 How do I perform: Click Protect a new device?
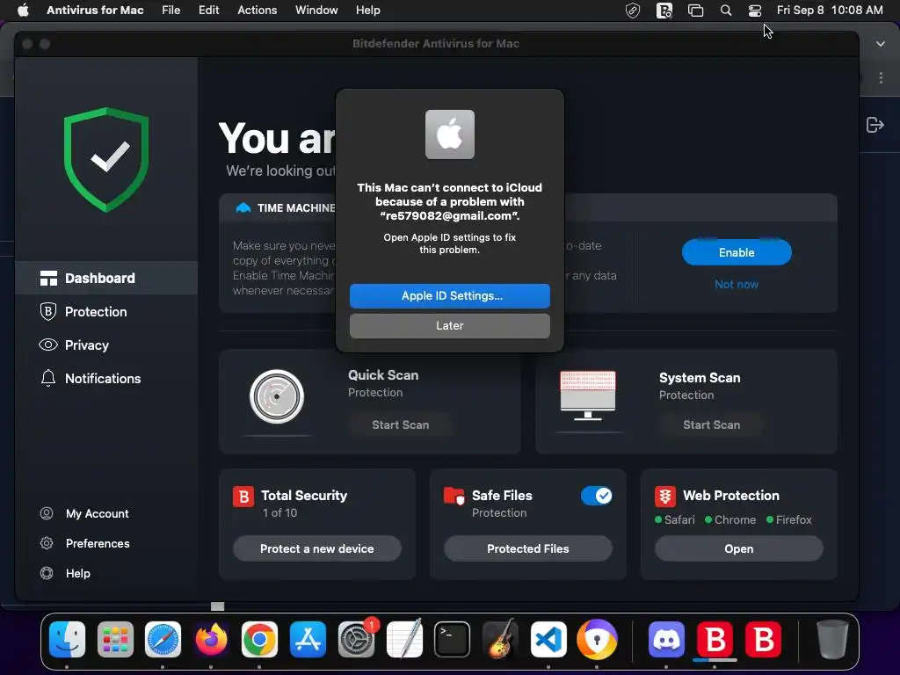pyautogui.click(x=316, y=548)
